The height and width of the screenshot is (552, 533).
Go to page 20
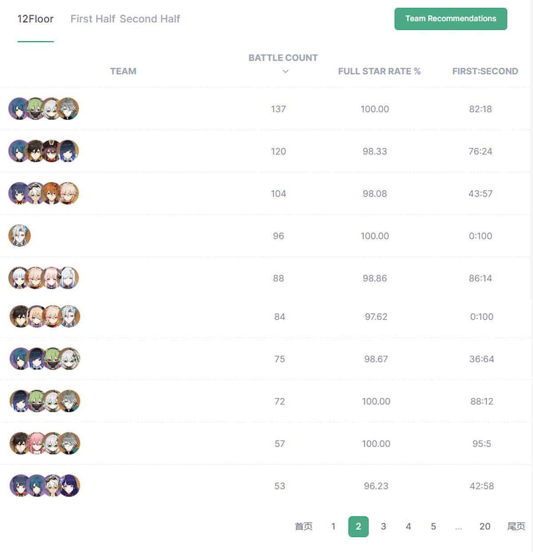485,526
